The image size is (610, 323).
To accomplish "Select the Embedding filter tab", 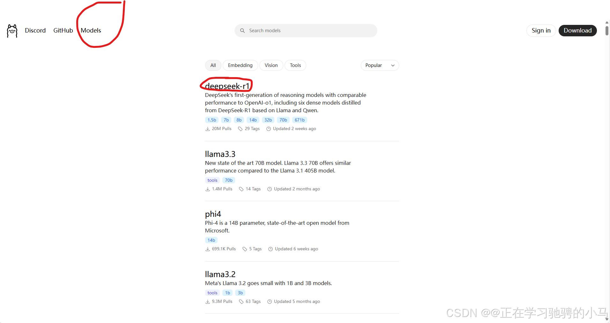I will tap(240, 65).
